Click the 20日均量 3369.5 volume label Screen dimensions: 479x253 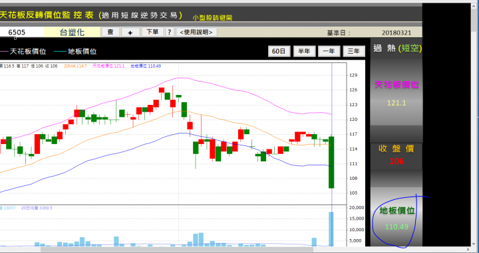[x=37, y=208]
